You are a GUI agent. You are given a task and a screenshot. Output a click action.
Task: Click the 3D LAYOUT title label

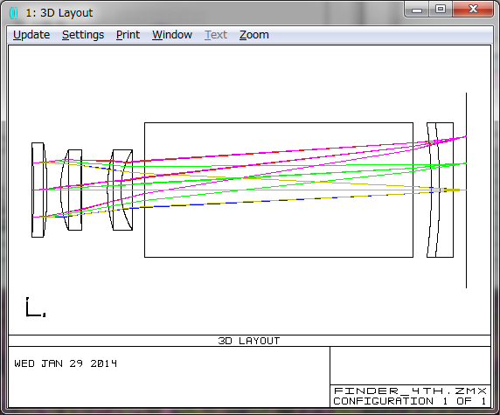(x=249, y=341)
